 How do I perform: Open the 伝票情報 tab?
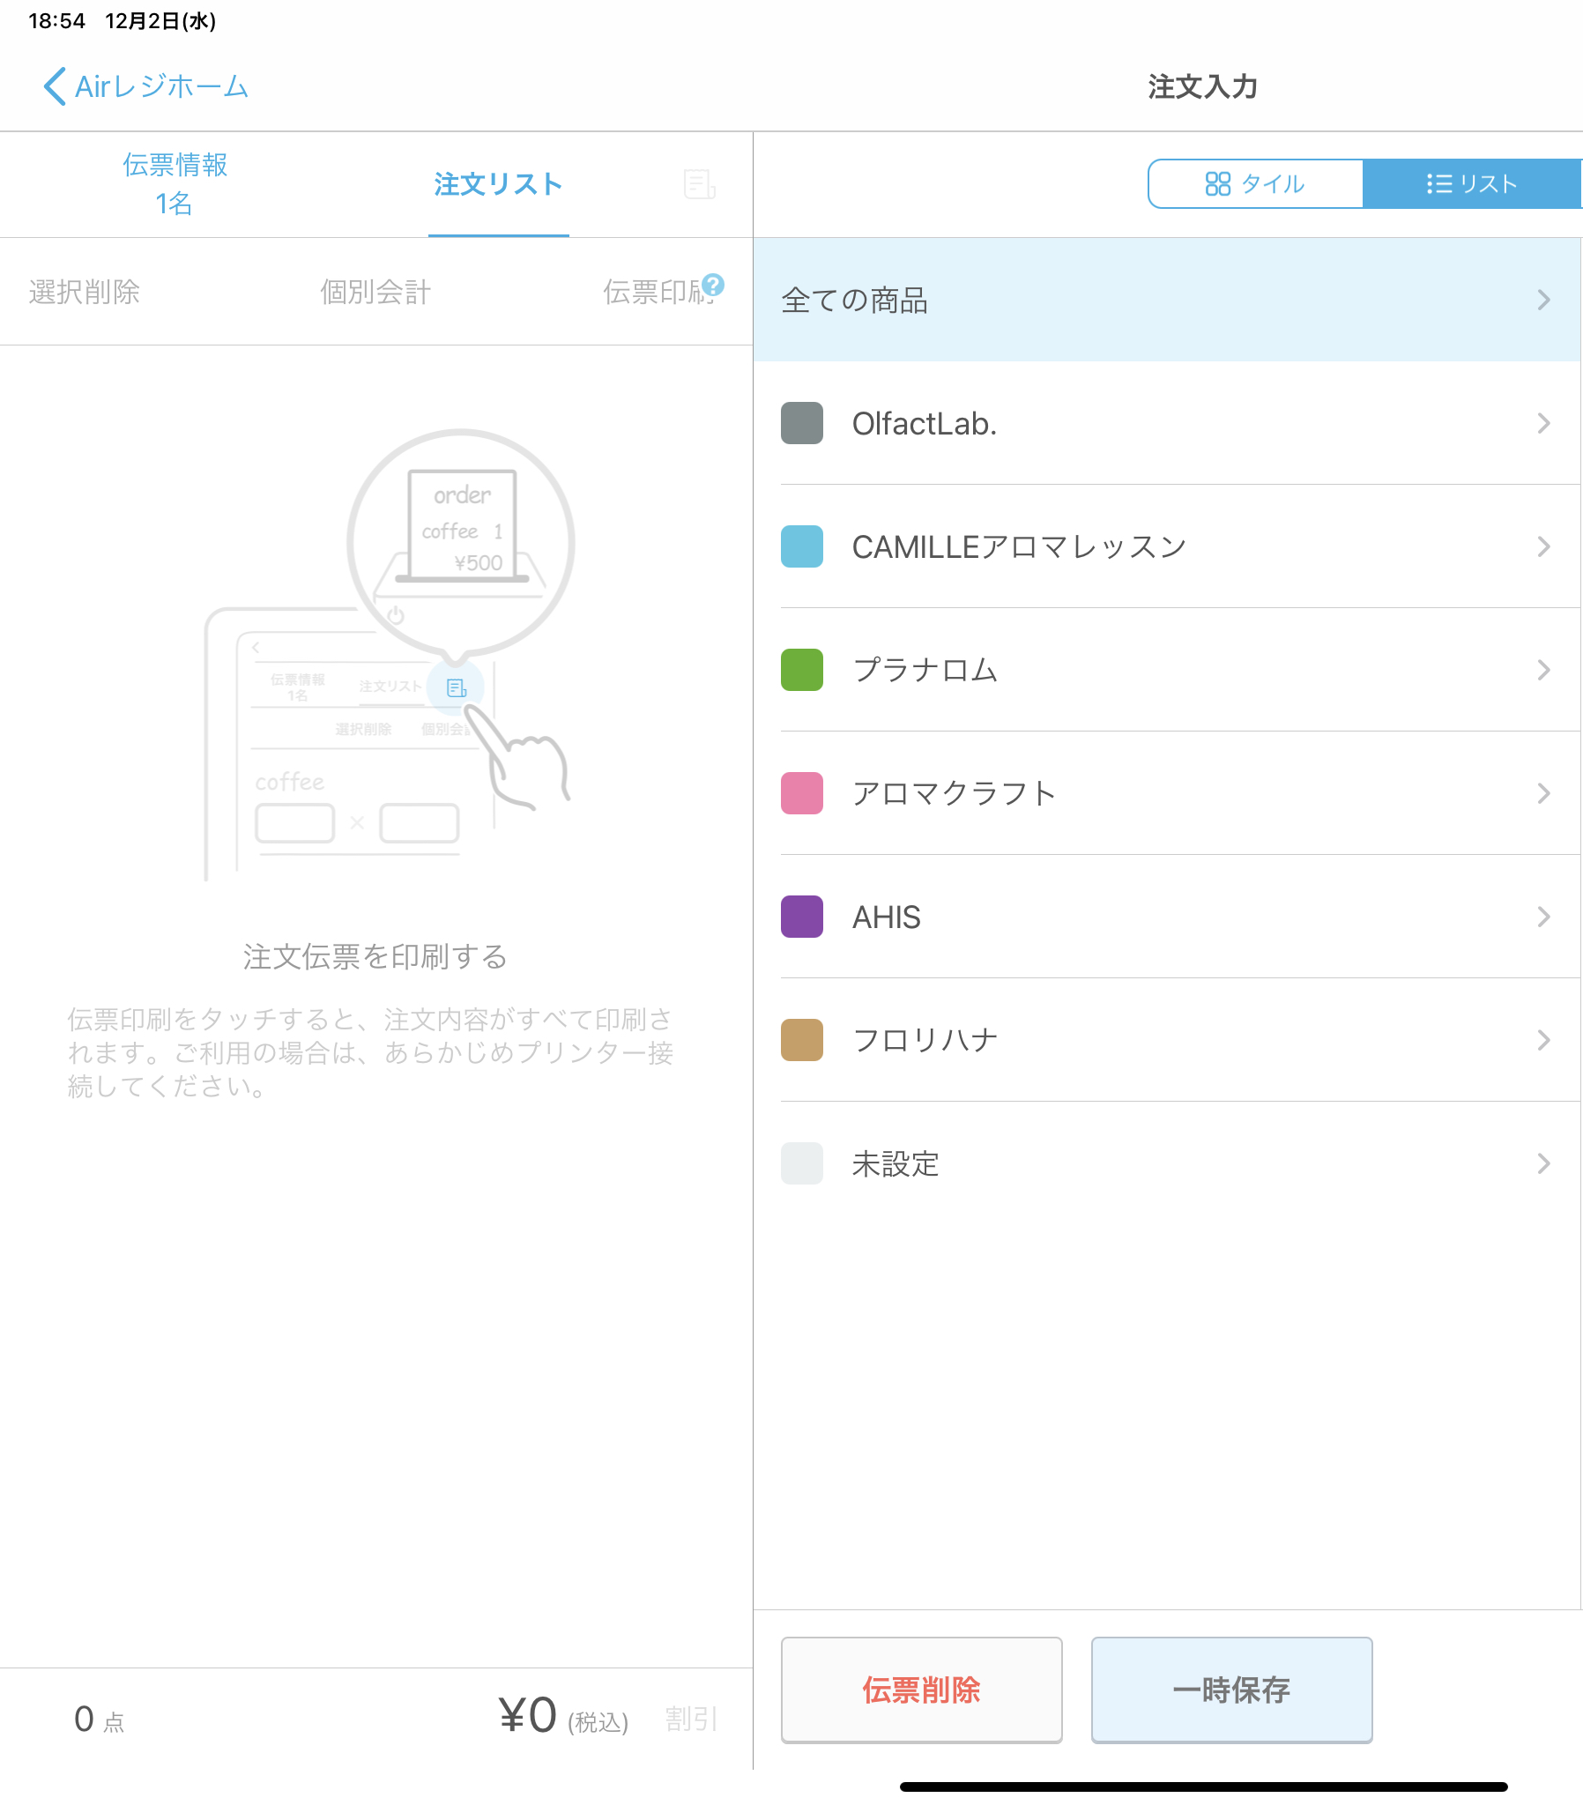click(175, 183)
